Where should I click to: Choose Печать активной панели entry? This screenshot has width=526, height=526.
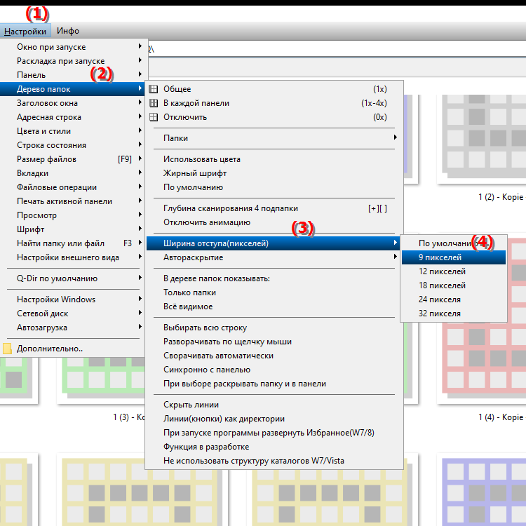point(72,201)
